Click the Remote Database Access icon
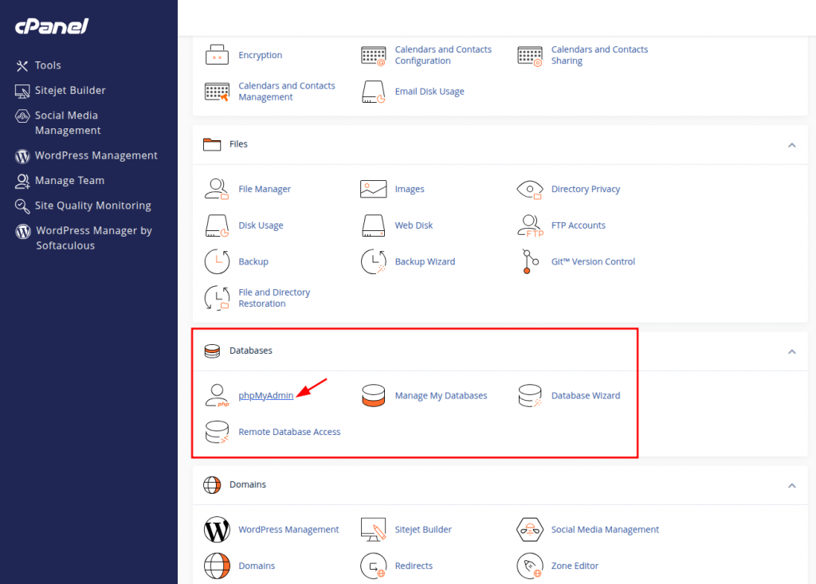 coord(217,432)
